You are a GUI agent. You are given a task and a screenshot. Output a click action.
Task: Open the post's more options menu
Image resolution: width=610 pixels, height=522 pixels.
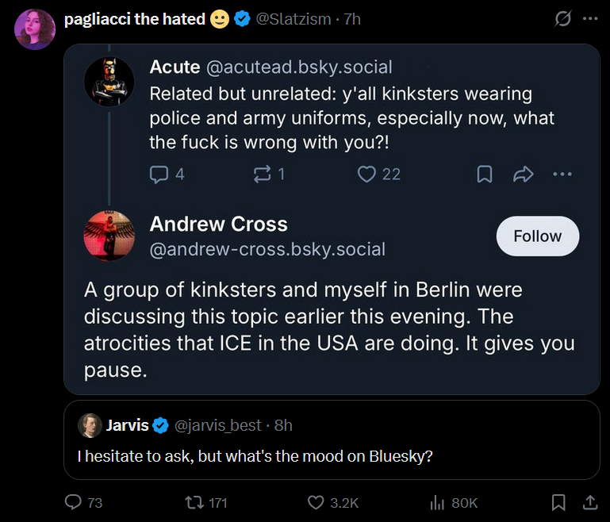tap(590, 19)
